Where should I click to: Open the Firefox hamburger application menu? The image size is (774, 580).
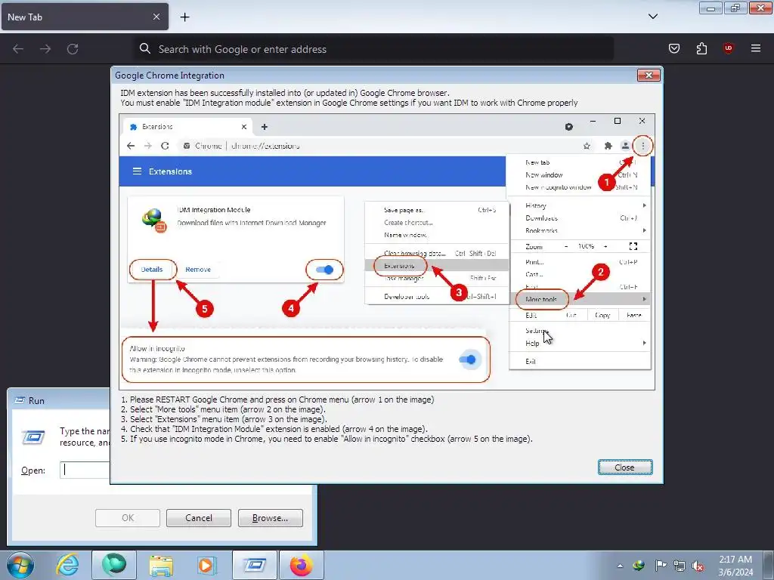756,48
